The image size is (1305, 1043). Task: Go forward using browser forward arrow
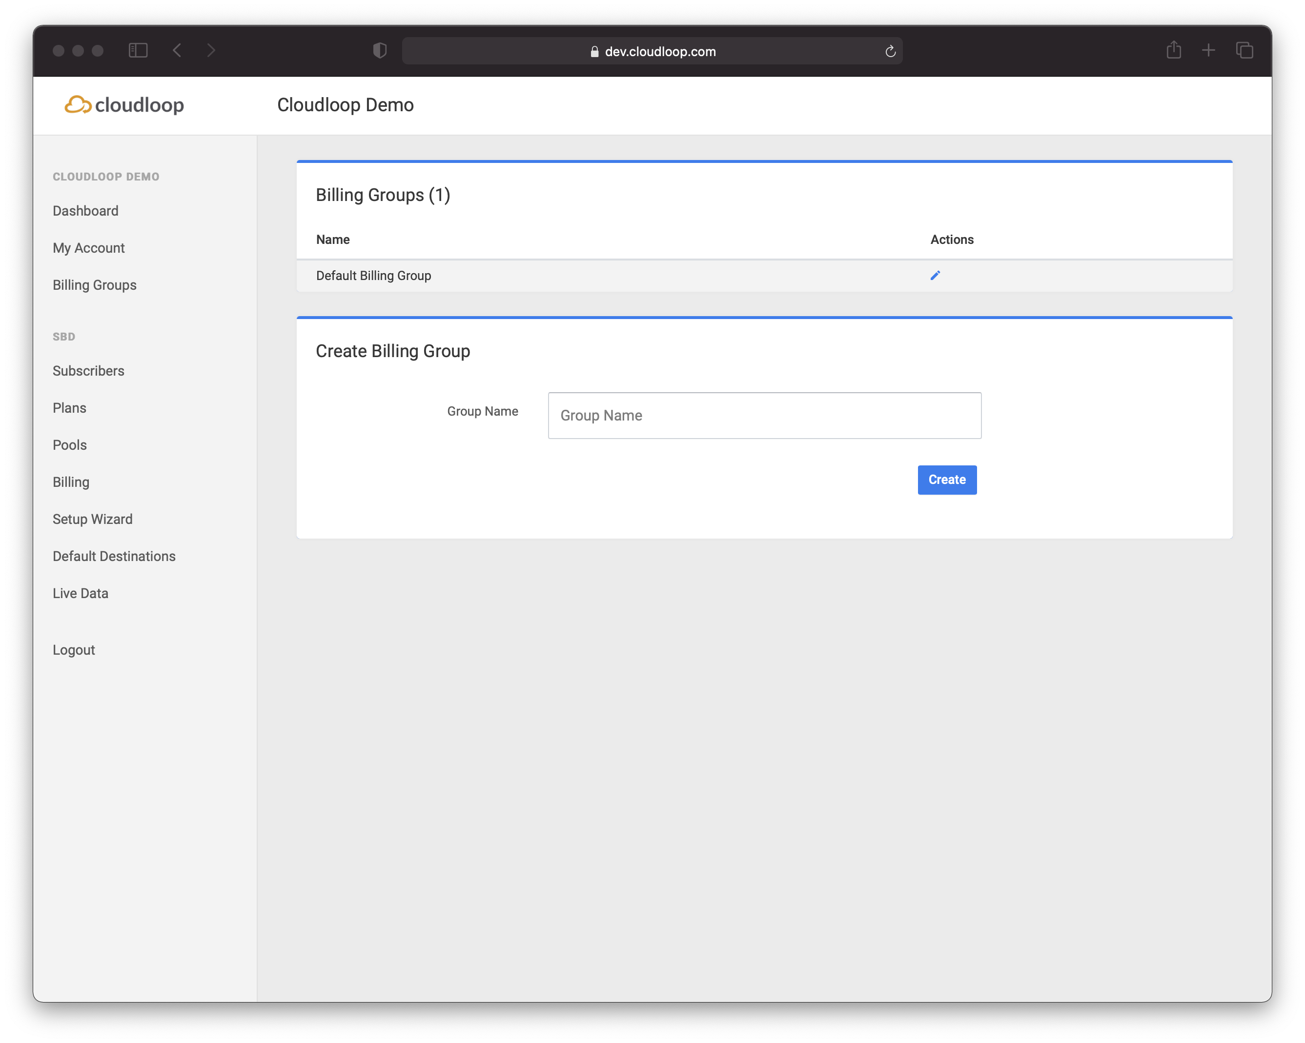pyautogui.click(x=211, y=50)
